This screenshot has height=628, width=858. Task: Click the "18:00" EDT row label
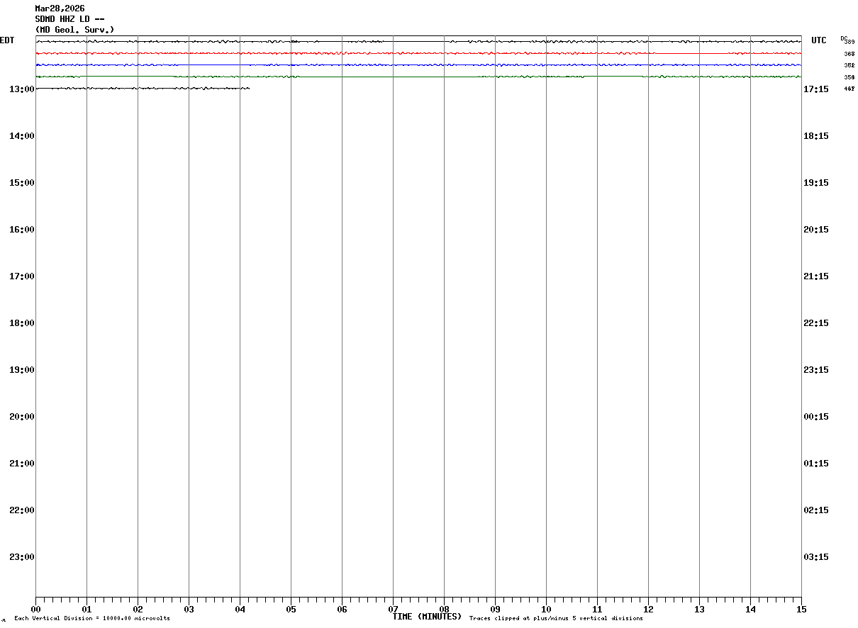tap(22, 323)
